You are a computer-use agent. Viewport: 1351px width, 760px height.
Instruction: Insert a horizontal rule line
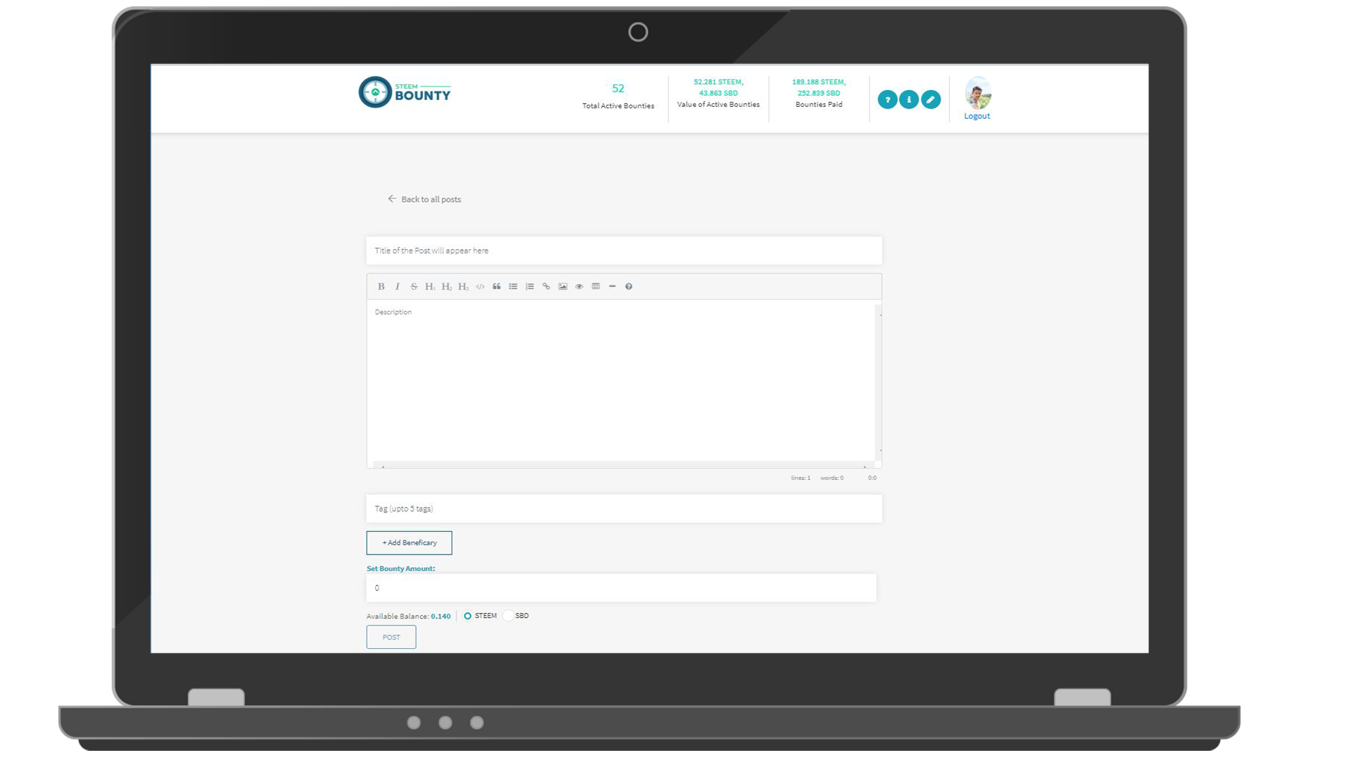click(x=612, y=286)
